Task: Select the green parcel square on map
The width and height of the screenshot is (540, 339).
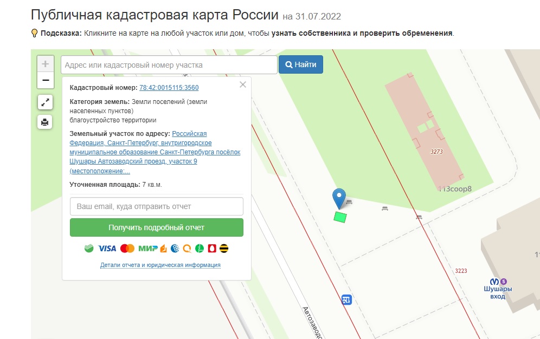Action: click(x=340, y=217)
